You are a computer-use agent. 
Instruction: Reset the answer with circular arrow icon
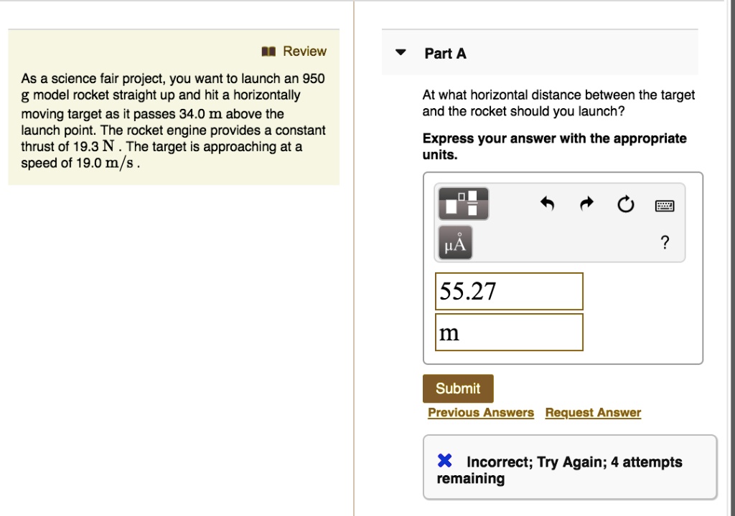coord(625,206)
